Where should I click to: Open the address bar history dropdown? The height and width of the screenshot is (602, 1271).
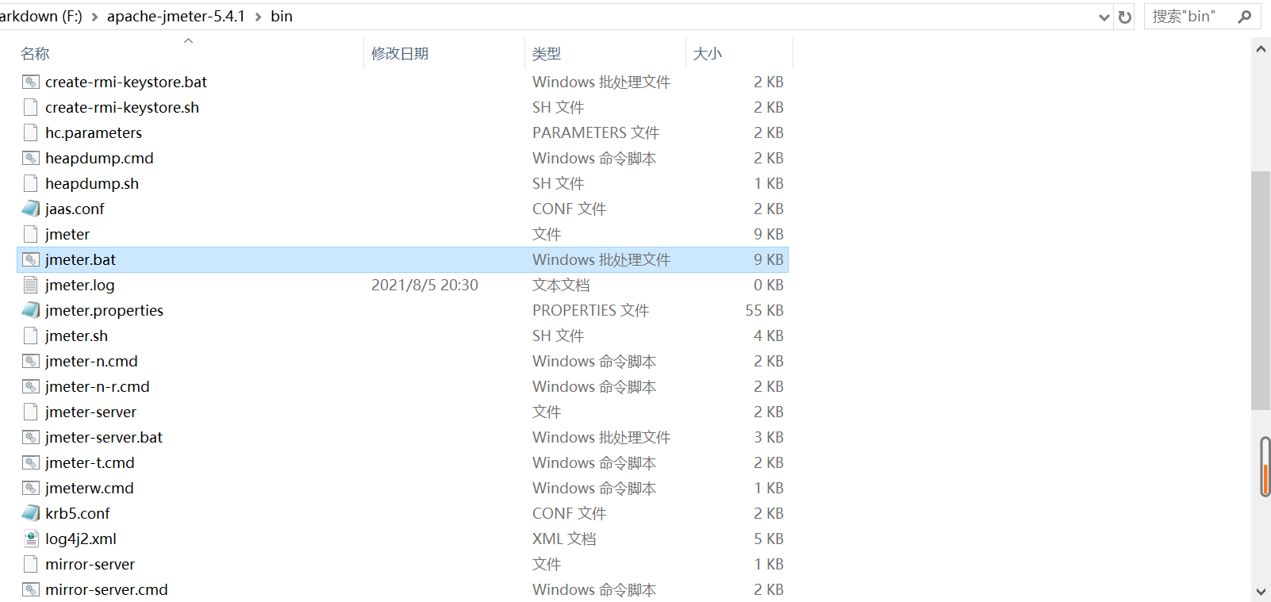point(1104,17)
